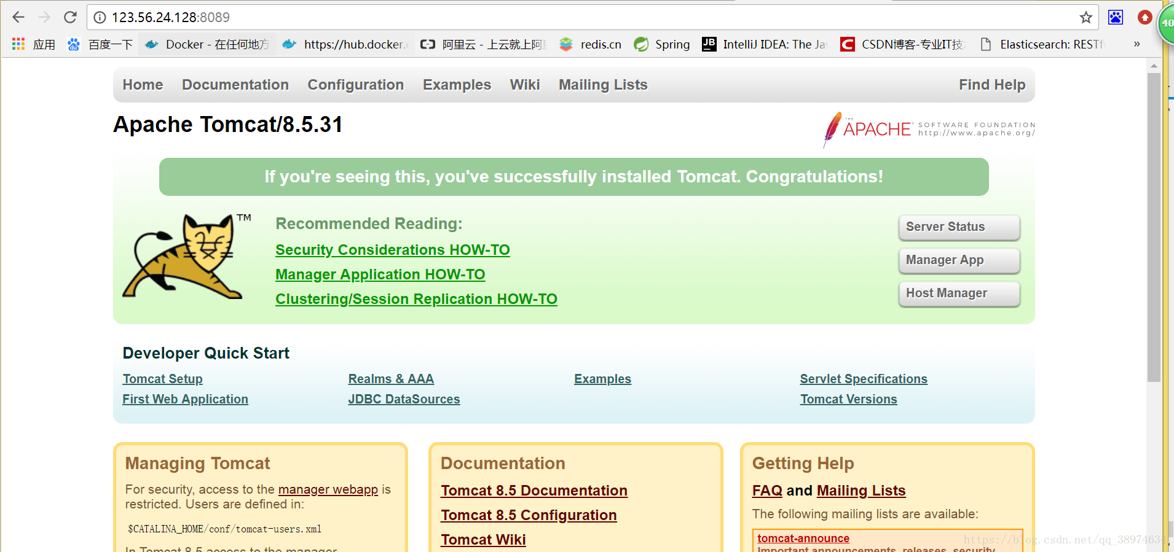This screenshot has width=1174, height=552.
Task: Open the Realms & AAA link
Action: coord(391,379)
